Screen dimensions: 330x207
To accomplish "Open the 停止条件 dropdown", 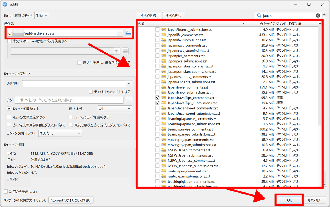I will (x=115, y=109).
